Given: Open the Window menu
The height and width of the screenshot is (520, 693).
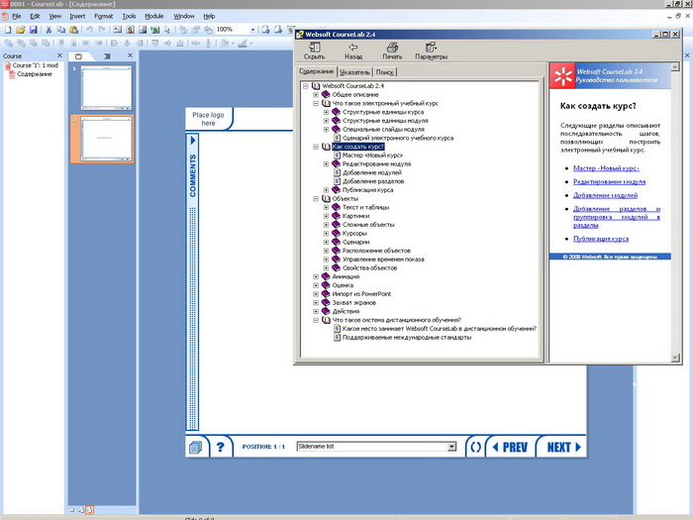Looking at the screenshot, I should click(x=184, y=17).
